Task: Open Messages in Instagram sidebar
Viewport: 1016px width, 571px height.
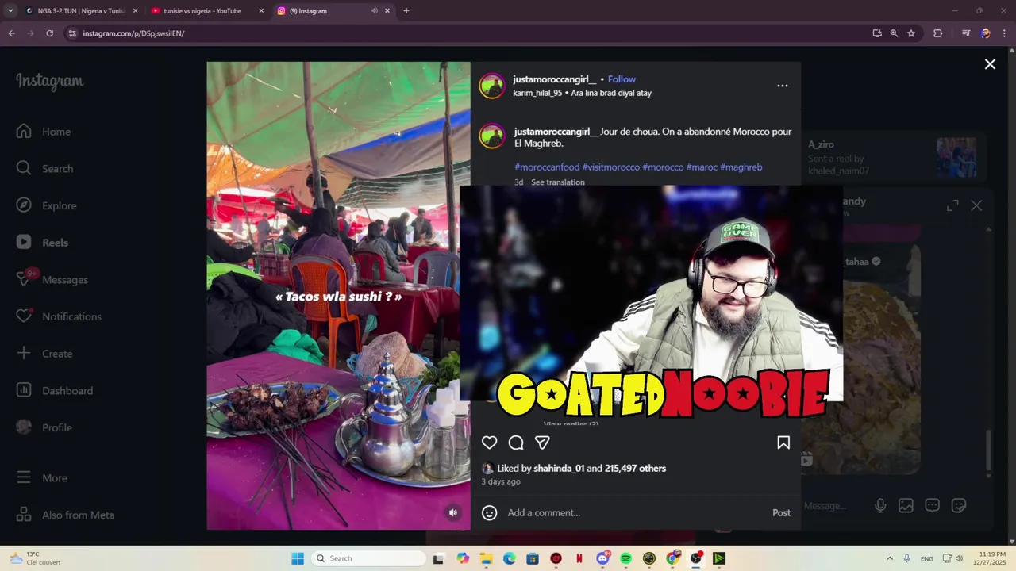Action: click(x=52, y=279)
